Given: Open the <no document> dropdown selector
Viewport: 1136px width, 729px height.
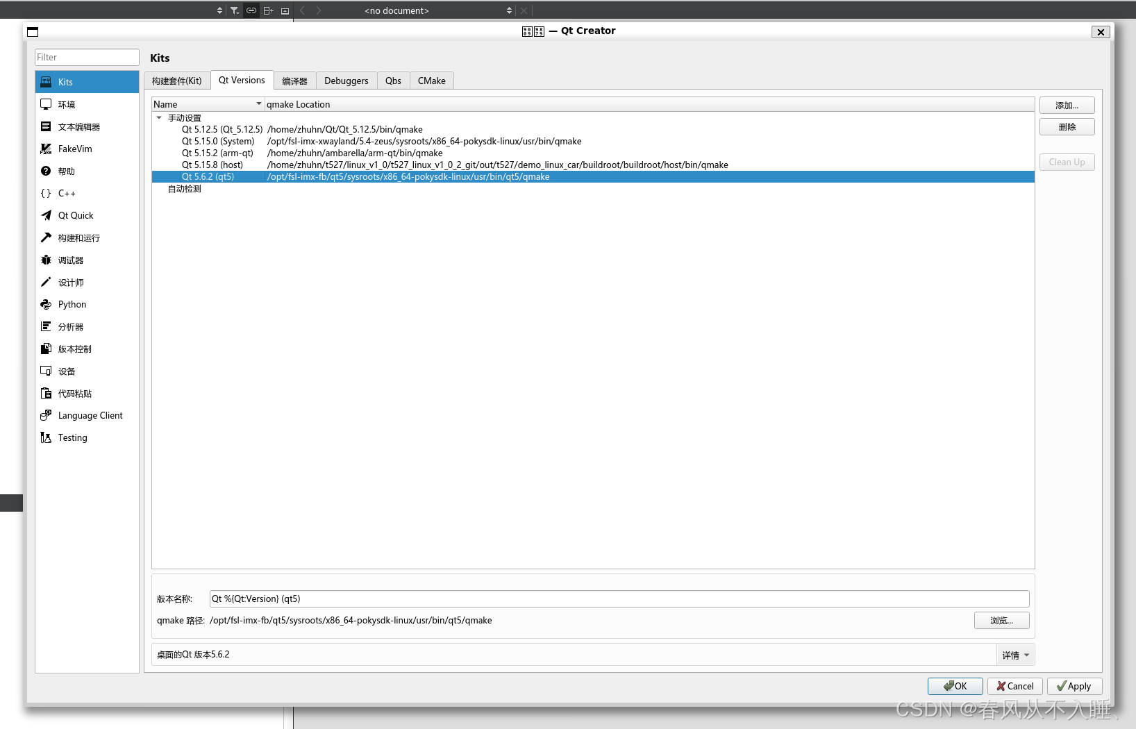Looking at the screenshot, I should tap(440, 10).
